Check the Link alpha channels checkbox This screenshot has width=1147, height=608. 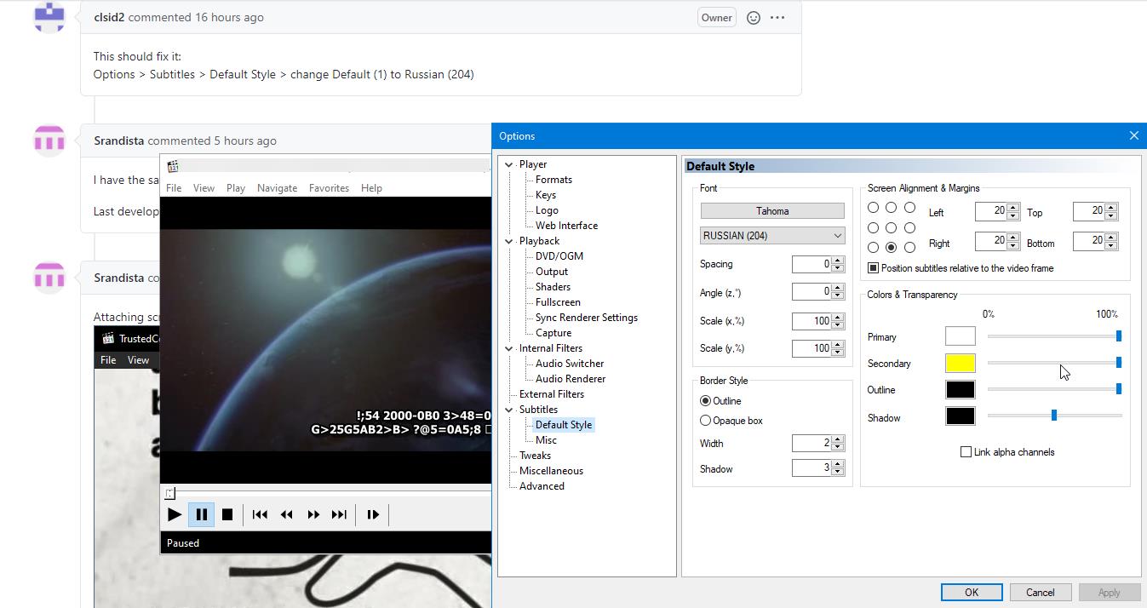[x=967, y=451]
